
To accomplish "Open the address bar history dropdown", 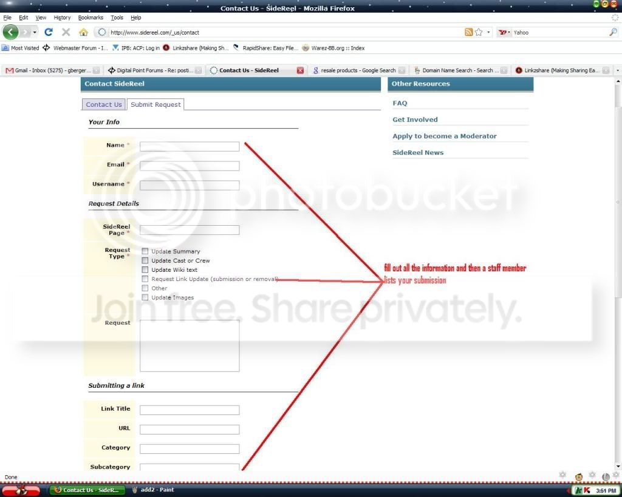I will [488, 32].
